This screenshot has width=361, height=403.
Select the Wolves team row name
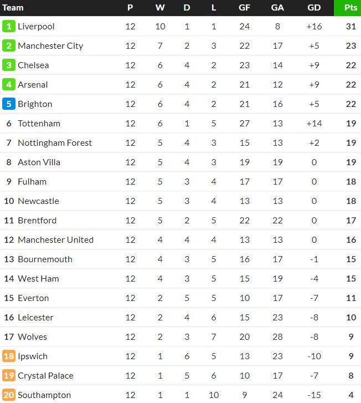[x=32, y=336]
